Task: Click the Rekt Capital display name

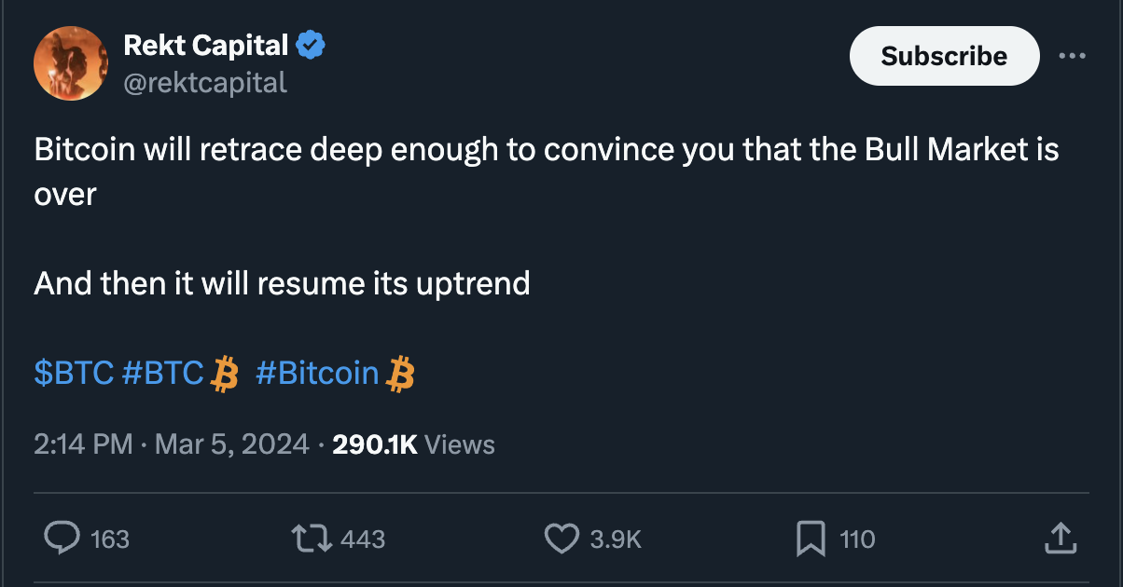Action: coord(206,44)
